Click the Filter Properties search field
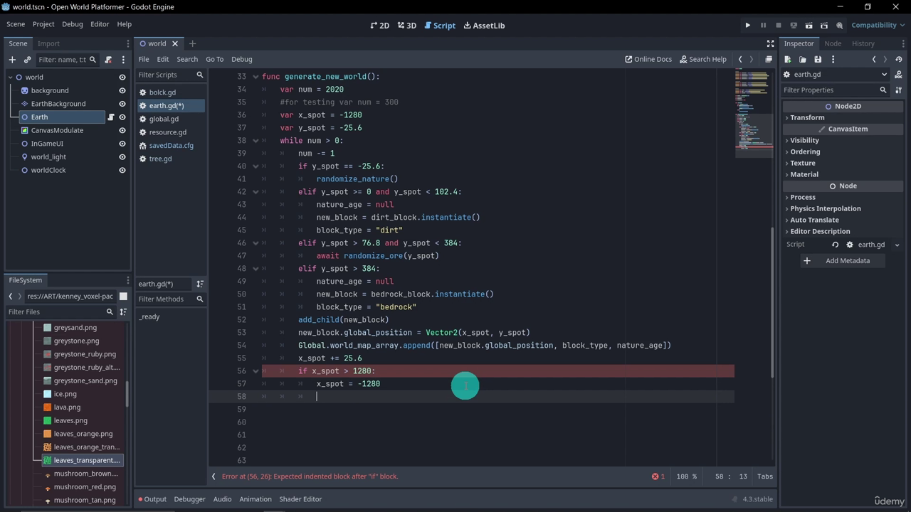 [836, 90]
